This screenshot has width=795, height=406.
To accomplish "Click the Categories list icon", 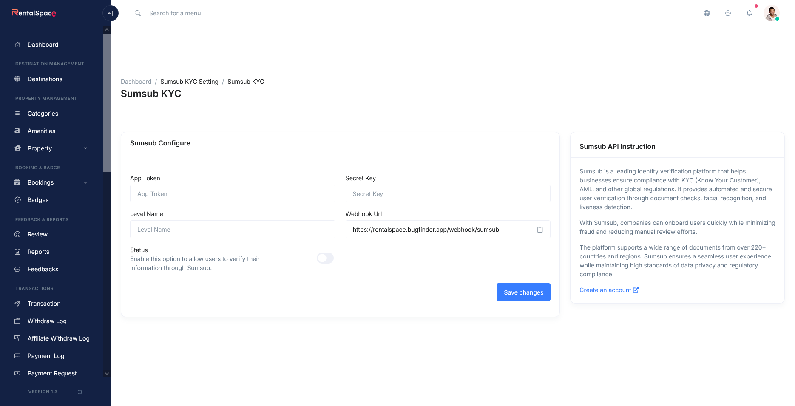I will 17,113.
